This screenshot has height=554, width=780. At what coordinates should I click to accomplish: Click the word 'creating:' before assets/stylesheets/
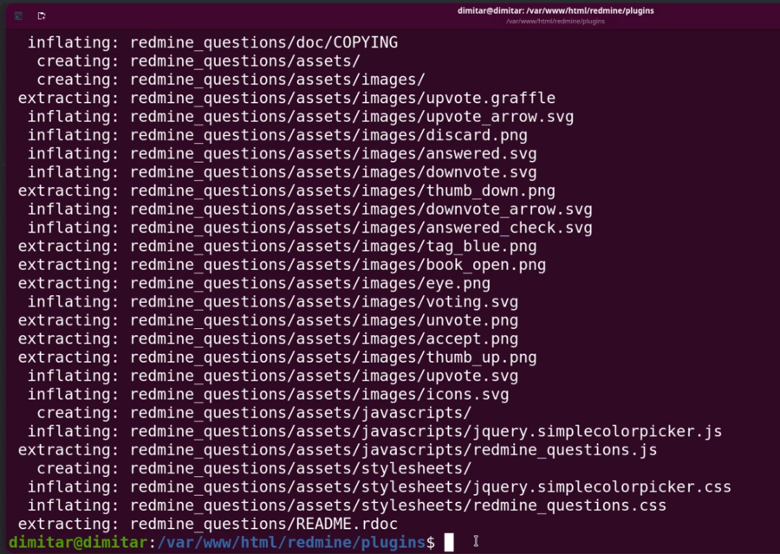[x=78, y=468]
